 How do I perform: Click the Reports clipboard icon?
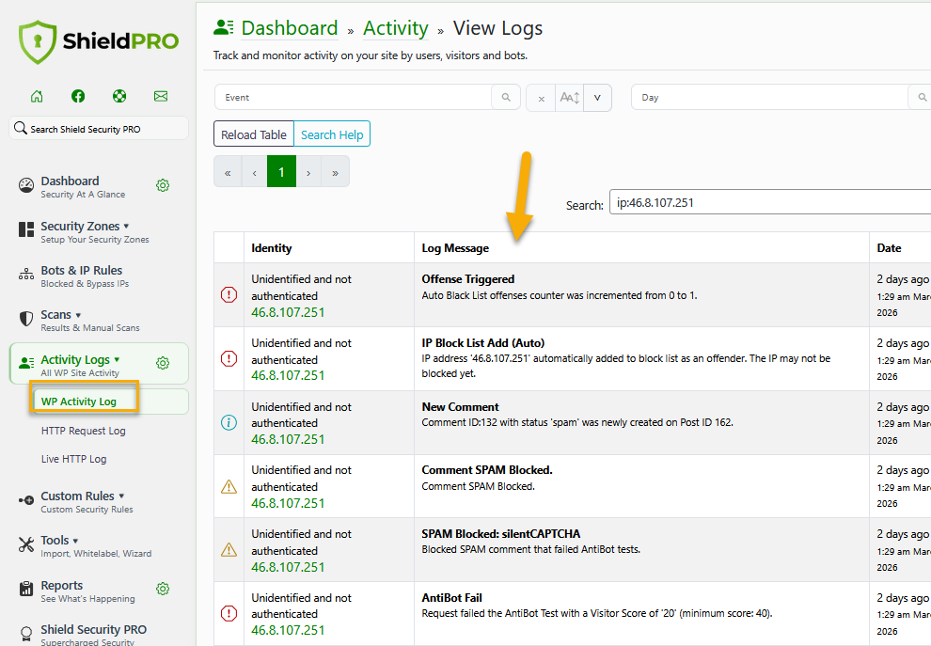(x=26, y=589)
